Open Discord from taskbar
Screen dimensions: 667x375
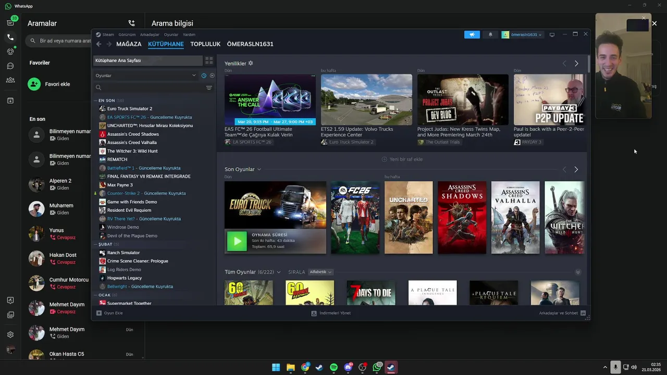click(x=348, y=367)
